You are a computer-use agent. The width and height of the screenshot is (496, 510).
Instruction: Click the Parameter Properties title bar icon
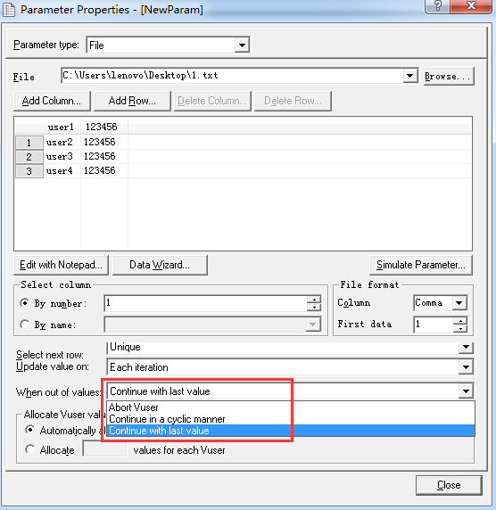point(9,10)
